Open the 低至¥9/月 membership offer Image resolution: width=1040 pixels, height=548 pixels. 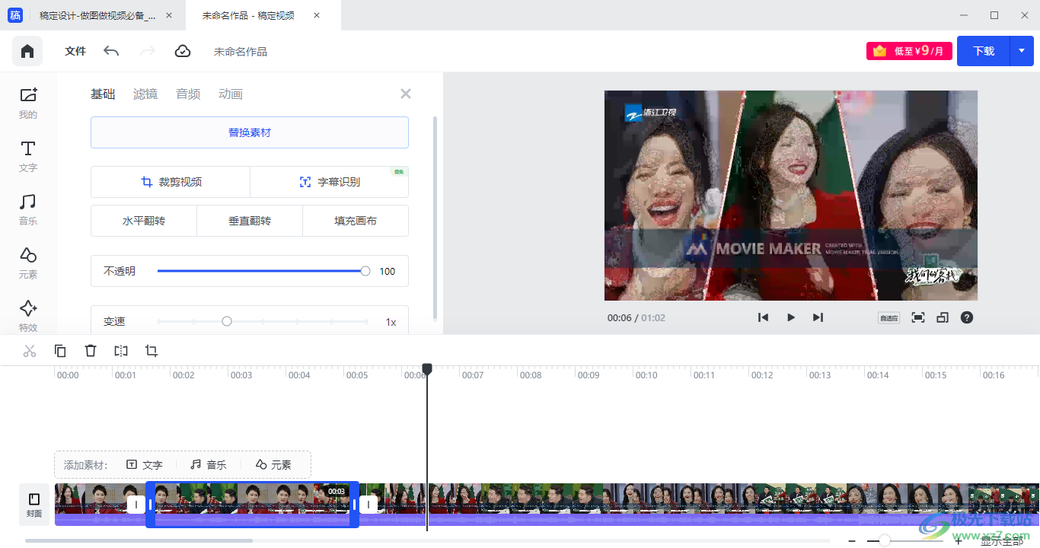pos(909,51)
